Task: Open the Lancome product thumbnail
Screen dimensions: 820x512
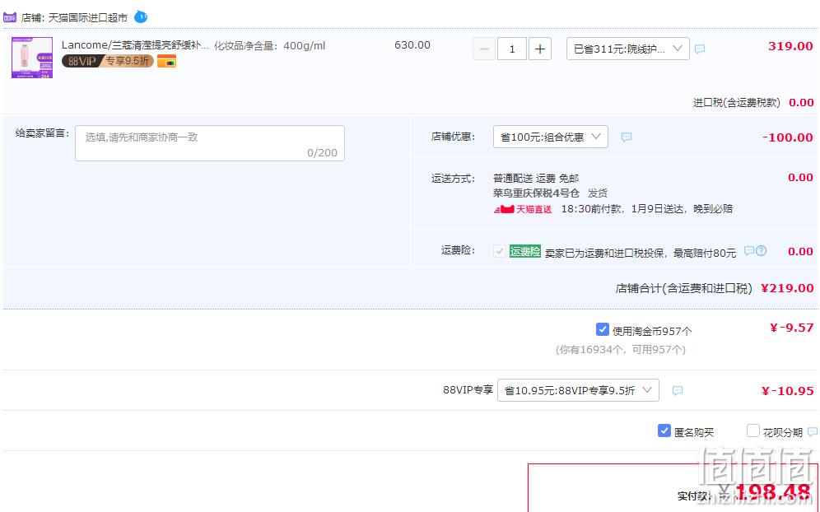Action: tap(32, 58)
